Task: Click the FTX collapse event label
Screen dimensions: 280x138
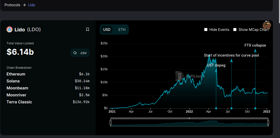Action: click(255, 45)
